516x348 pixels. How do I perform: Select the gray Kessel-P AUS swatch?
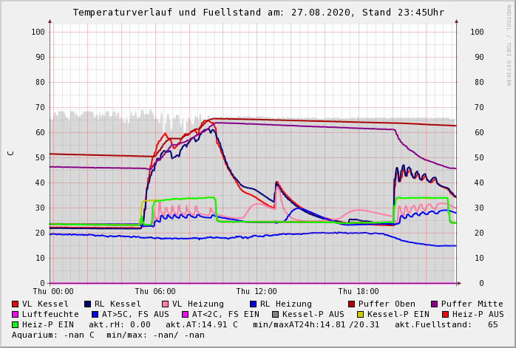pos(274,314)
